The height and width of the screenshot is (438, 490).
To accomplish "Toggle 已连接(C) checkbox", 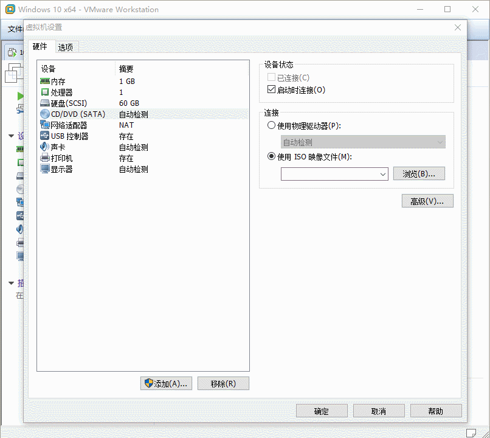I will 271,77.
